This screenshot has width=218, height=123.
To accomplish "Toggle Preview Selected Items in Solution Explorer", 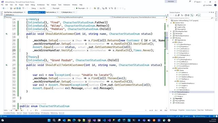I will pos(199,15).
